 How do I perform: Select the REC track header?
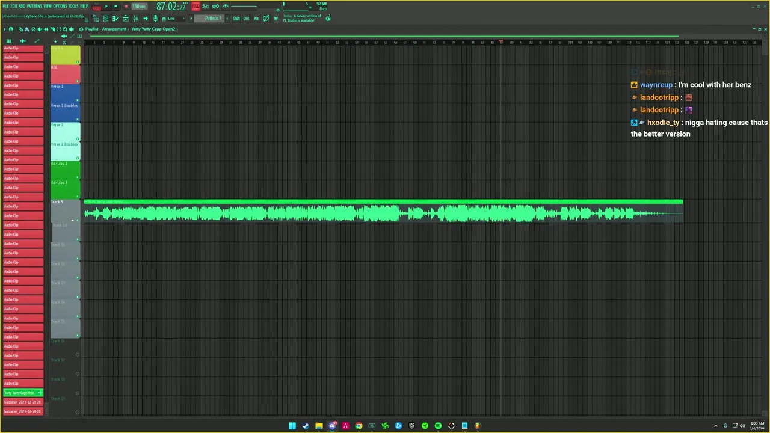pos(65,74)
